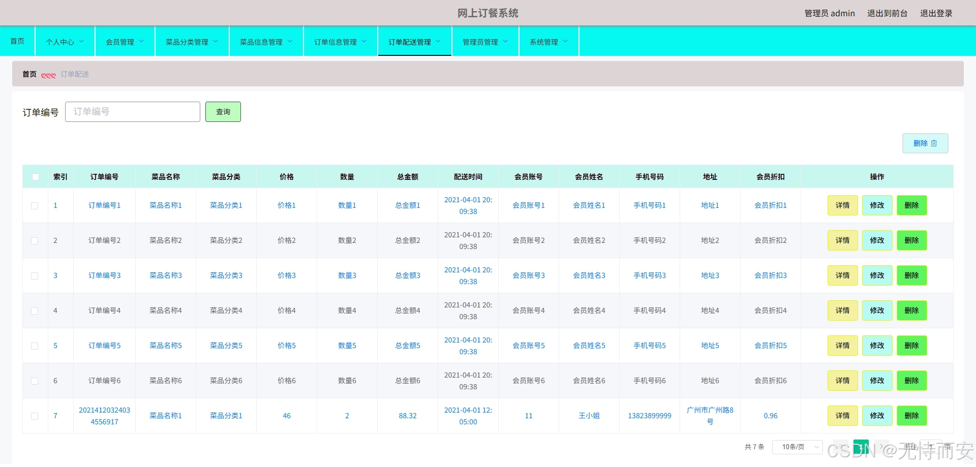Expand the 订单配送管理 menu chevron
This screenshot has width=976, height=467.
pos(438,42)
